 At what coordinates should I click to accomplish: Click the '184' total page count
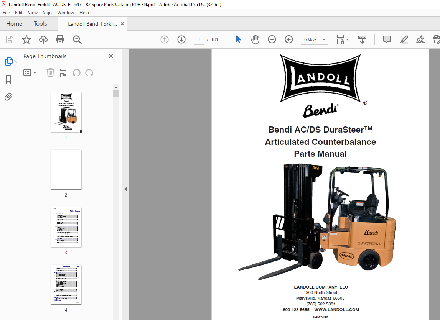pos(214,39)
